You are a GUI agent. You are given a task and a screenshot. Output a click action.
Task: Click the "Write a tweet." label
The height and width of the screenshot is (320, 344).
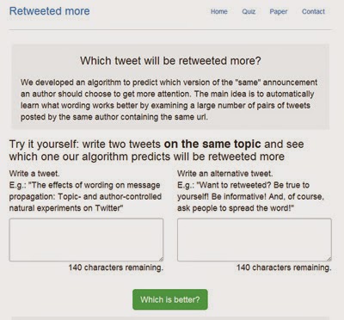coord(34,174)
